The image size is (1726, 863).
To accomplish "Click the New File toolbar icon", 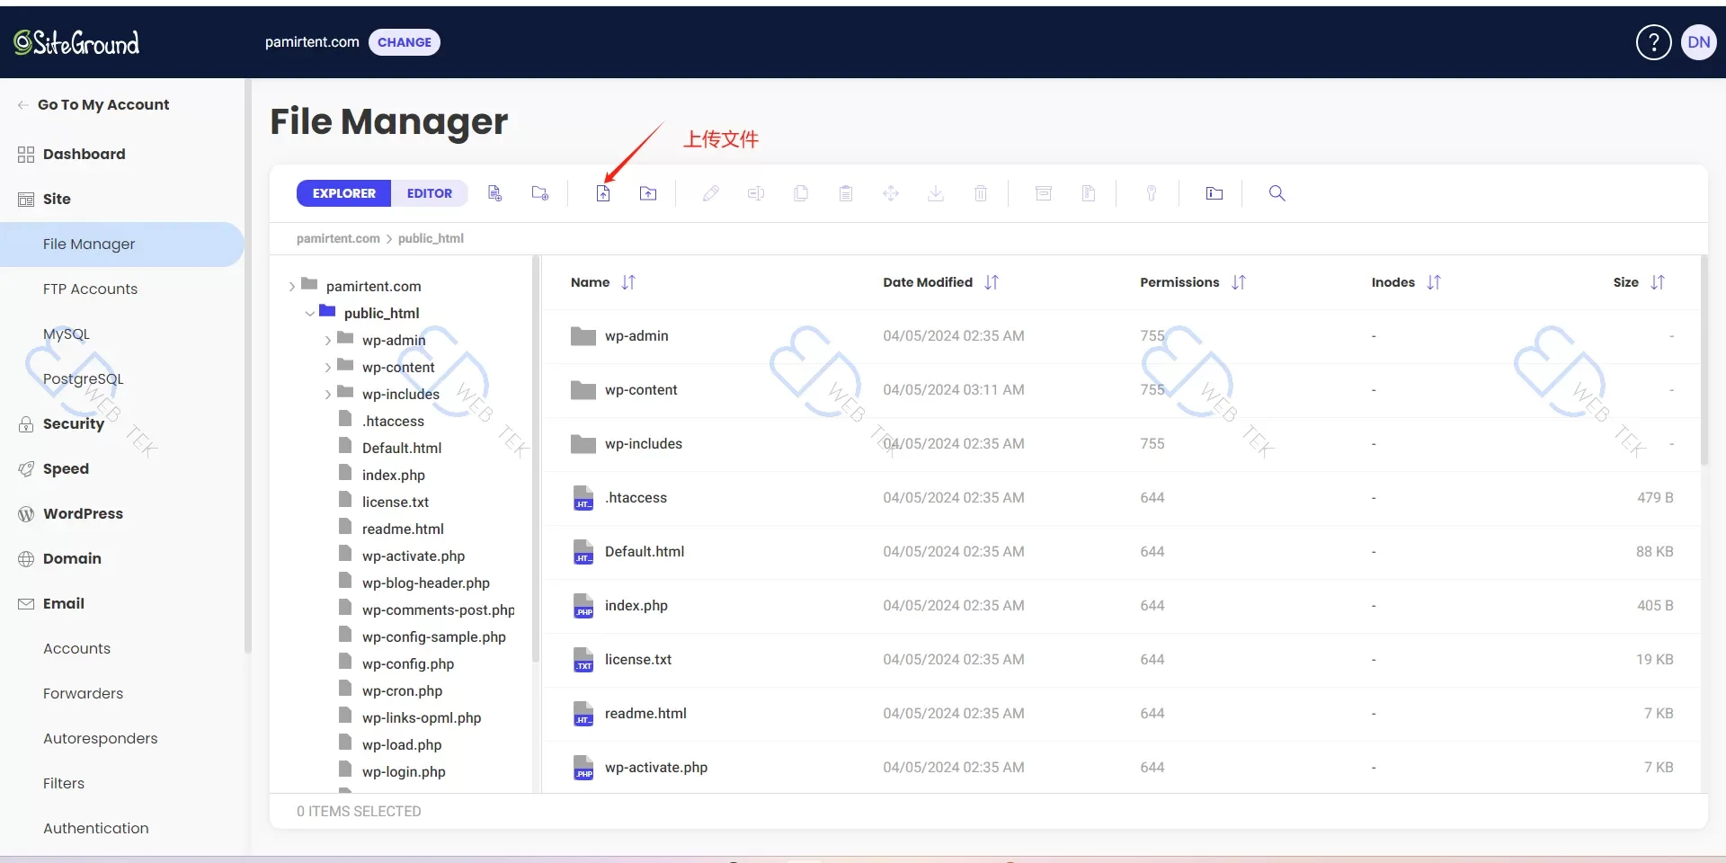I will tap(494, 193).
